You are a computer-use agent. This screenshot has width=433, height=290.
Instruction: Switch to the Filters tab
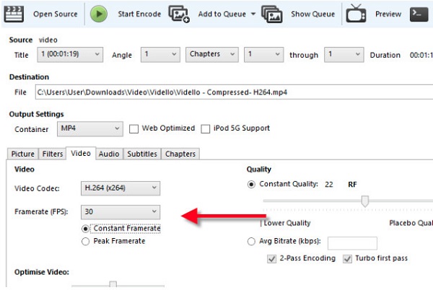[52, 154]
